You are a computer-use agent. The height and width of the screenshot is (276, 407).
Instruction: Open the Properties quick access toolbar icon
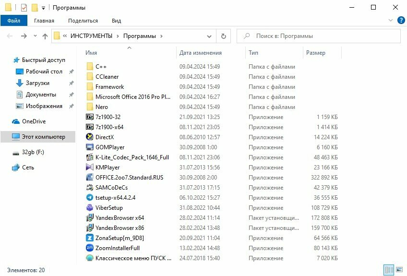pos(24,8)
